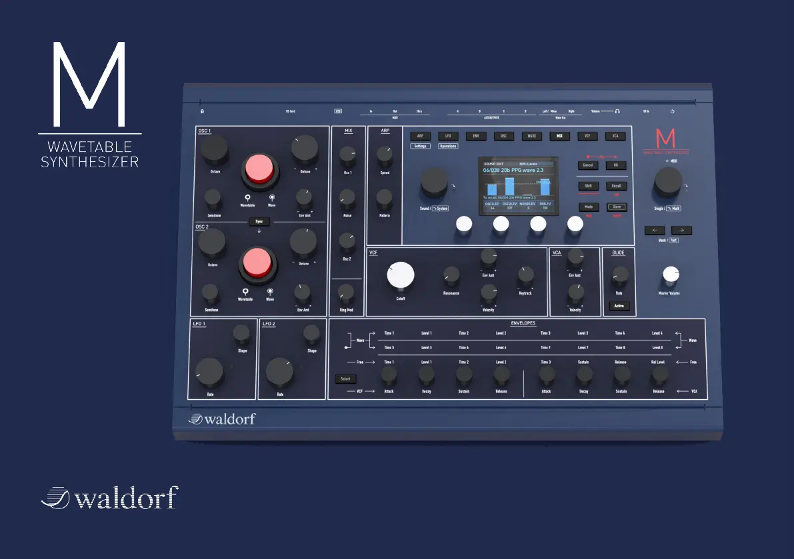This screenshot has height=559, width=794.
Task: Click the white Master Volume knob
Action: tap(671, 275)
